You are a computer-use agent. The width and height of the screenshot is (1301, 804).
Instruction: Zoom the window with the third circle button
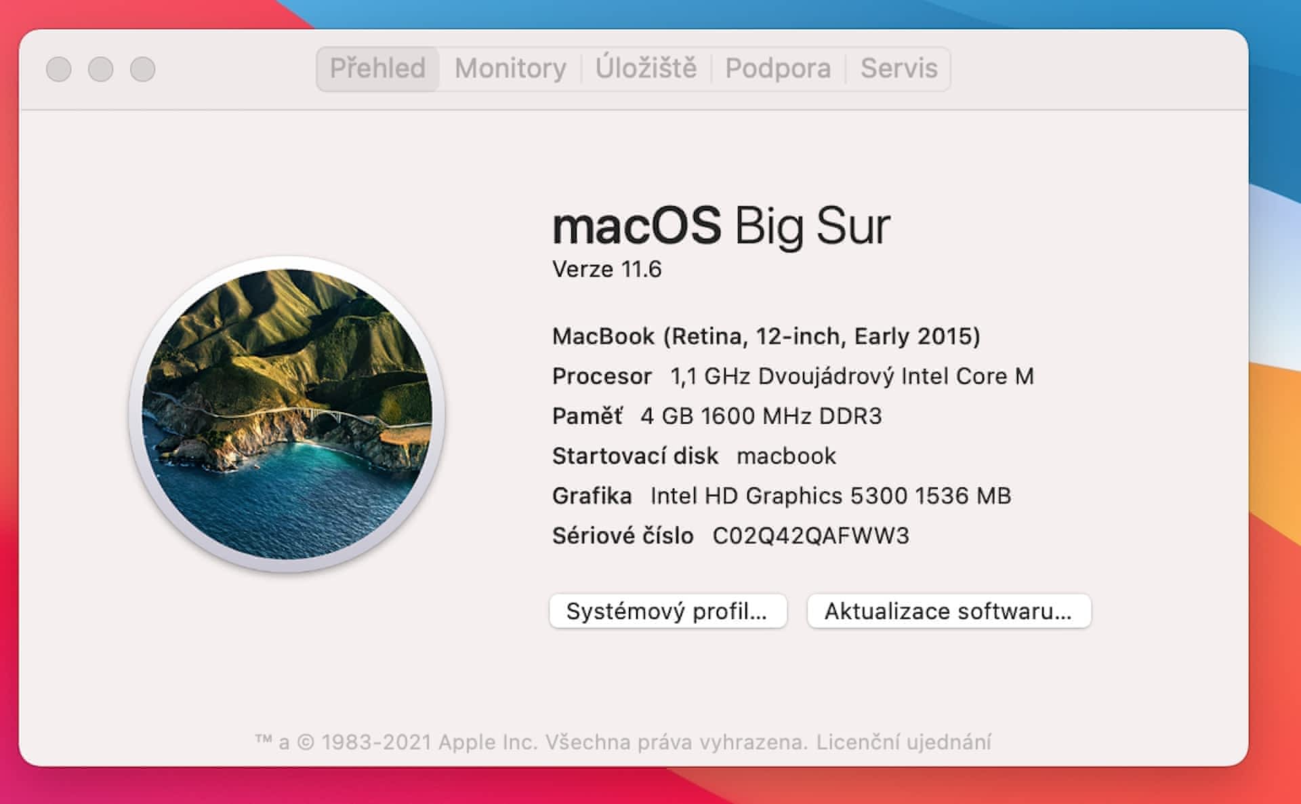[x=143, y=69]
